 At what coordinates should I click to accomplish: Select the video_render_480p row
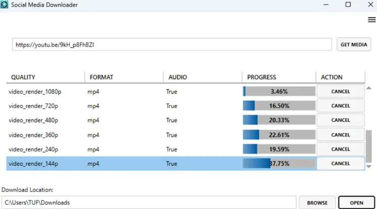185,120
